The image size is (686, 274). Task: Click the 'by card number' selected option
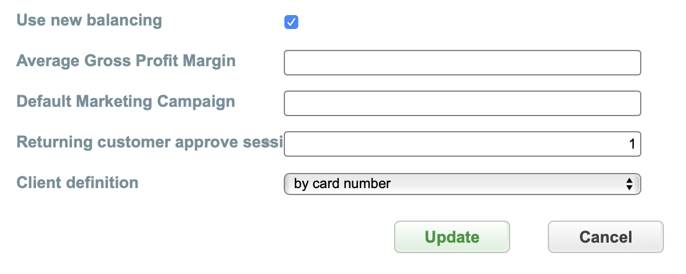342,184
